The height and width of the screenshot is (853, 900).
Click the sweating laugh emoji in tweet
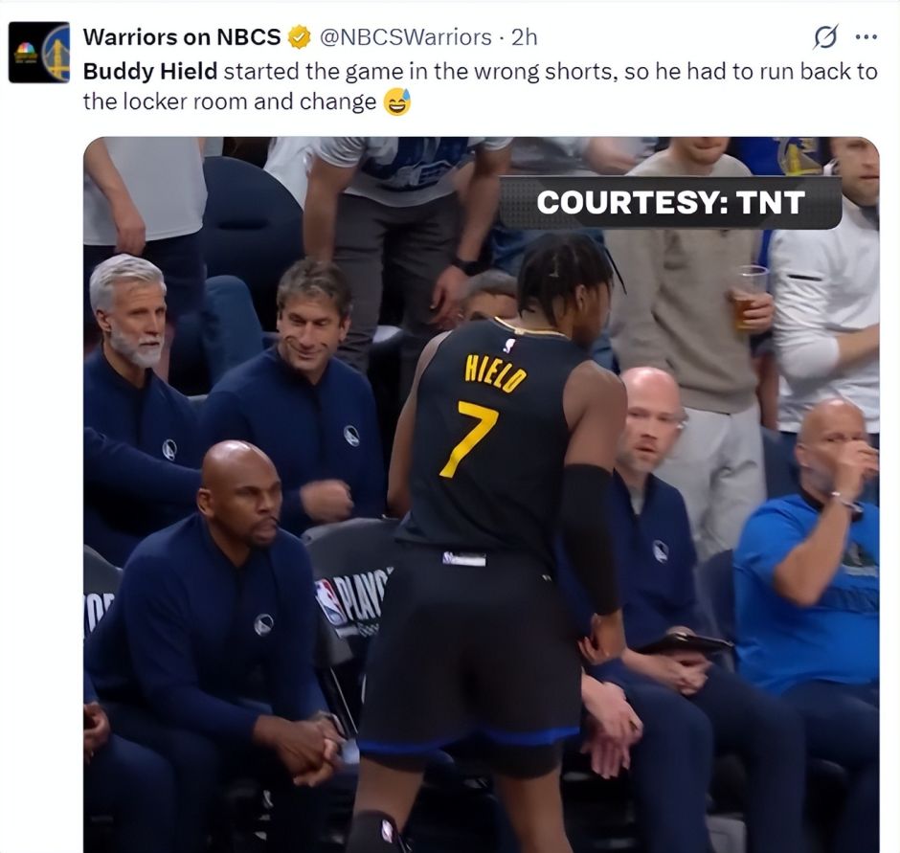397,101
